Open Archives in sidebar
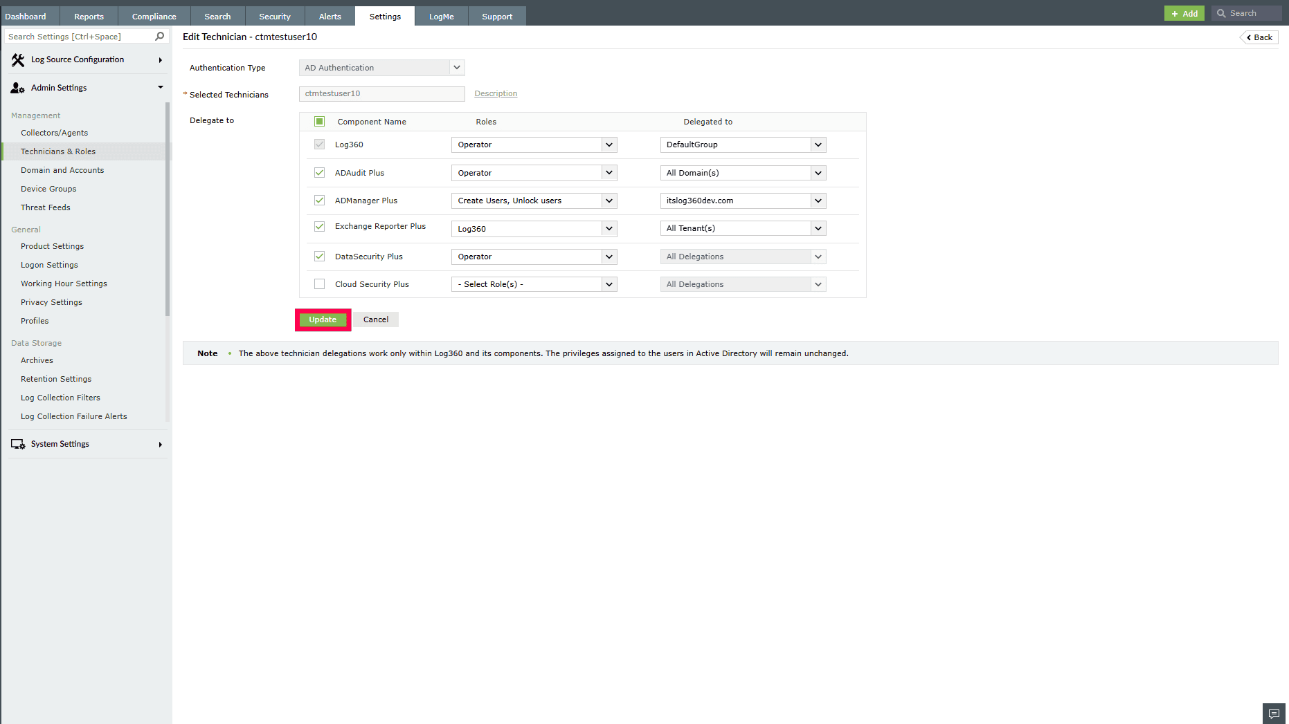Screen dimensions: 1289x724 pyautogui.click(x=37, y=360)
